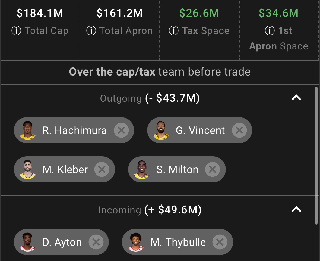Click the vertical scrollbar of trade list

point(316,156)
